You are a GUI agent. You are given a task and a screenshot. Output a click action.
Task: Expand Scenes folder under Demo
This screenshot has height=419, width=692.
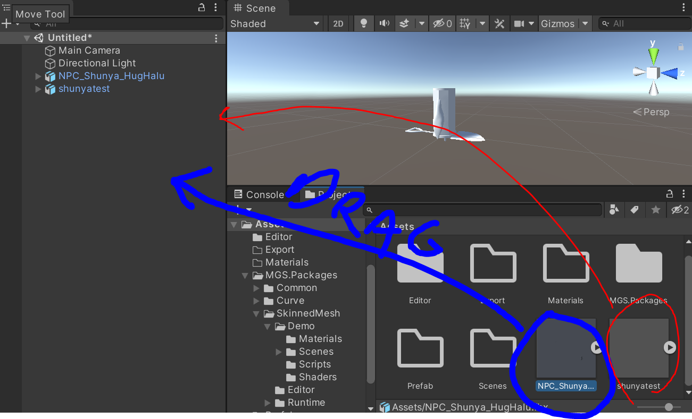pos(279,352)
